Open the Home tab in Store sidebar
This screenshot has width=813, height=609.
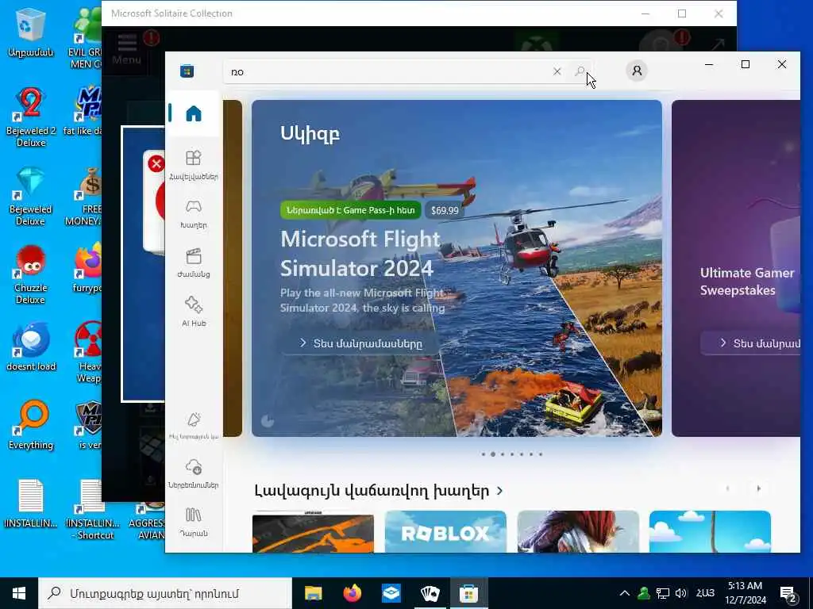click(194, 113)
